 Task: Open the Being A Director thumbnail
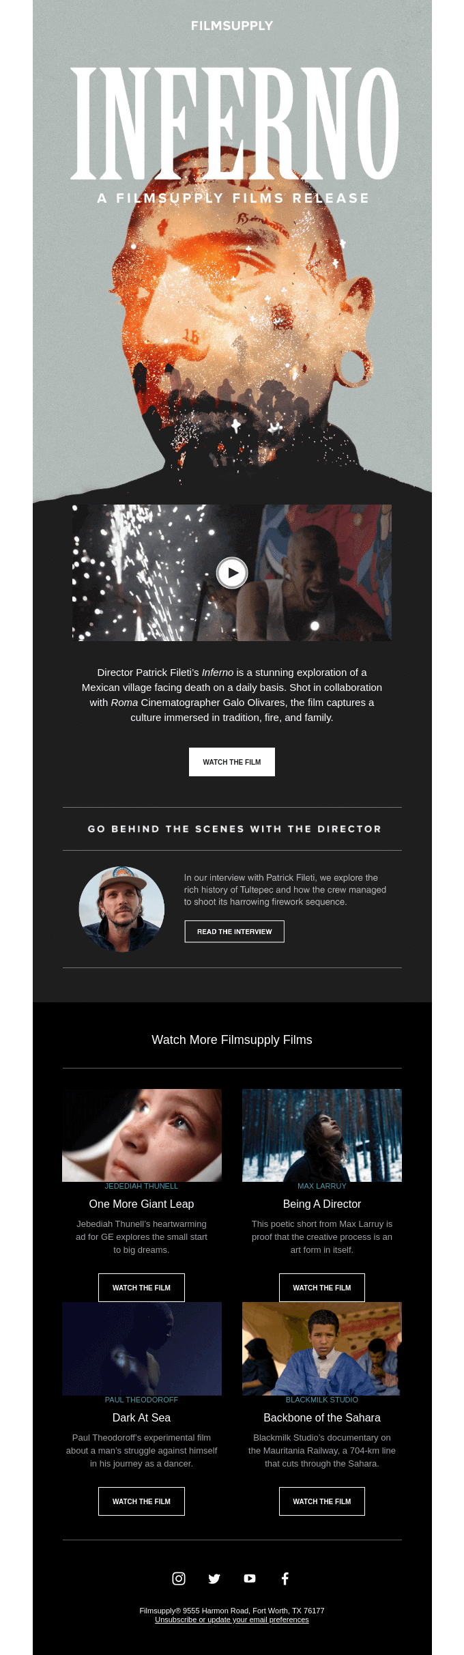[322, 1135]
